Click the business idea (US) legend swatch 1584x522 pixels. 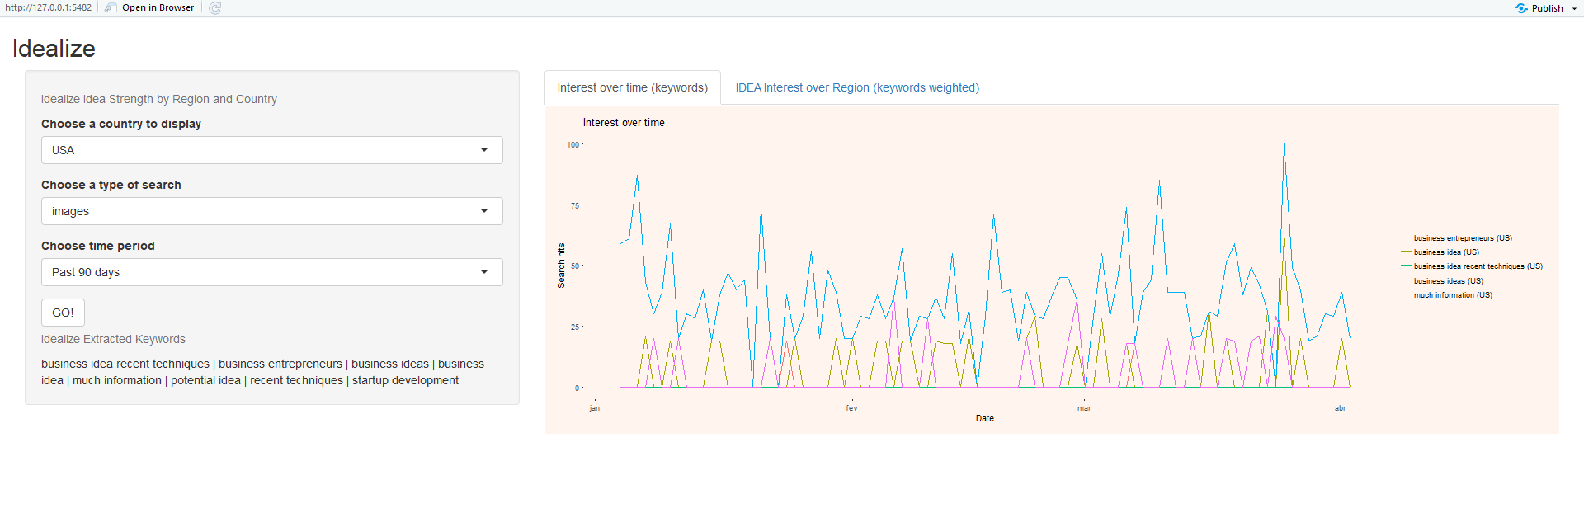click(x=1406, y=252)
